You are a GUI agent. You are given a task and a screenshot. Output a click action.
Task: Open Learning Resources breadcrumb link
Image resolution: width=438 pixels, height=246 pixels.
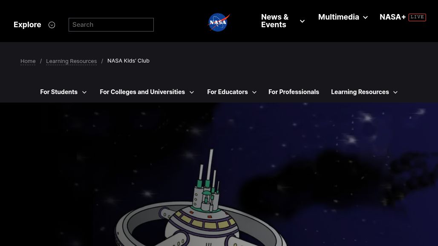click(x=72, y=61)
